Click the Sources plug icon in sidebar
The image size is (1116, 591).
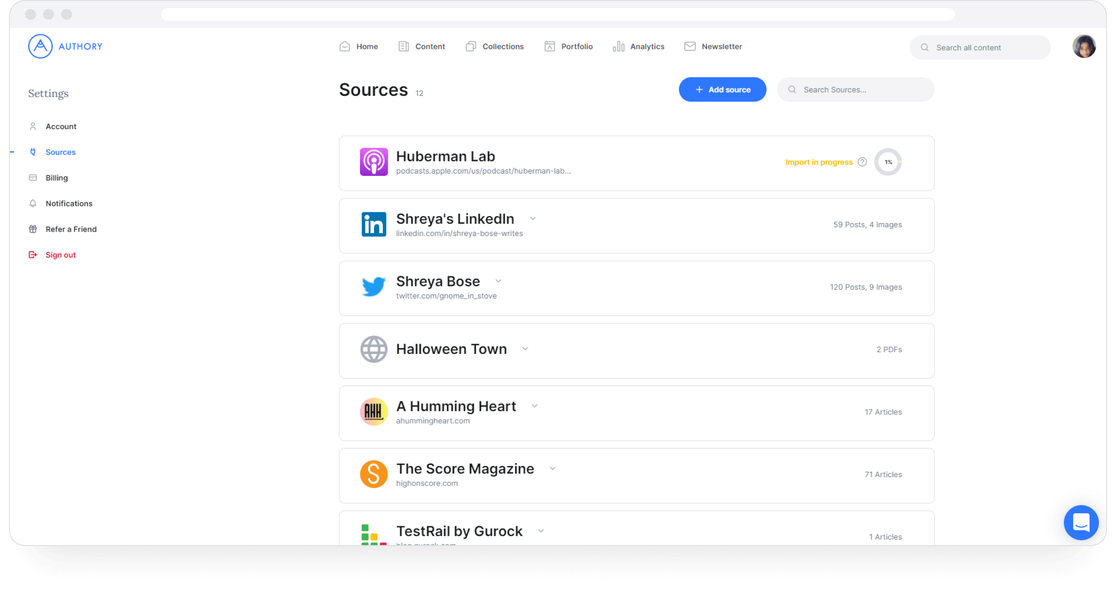coord(33,152)
